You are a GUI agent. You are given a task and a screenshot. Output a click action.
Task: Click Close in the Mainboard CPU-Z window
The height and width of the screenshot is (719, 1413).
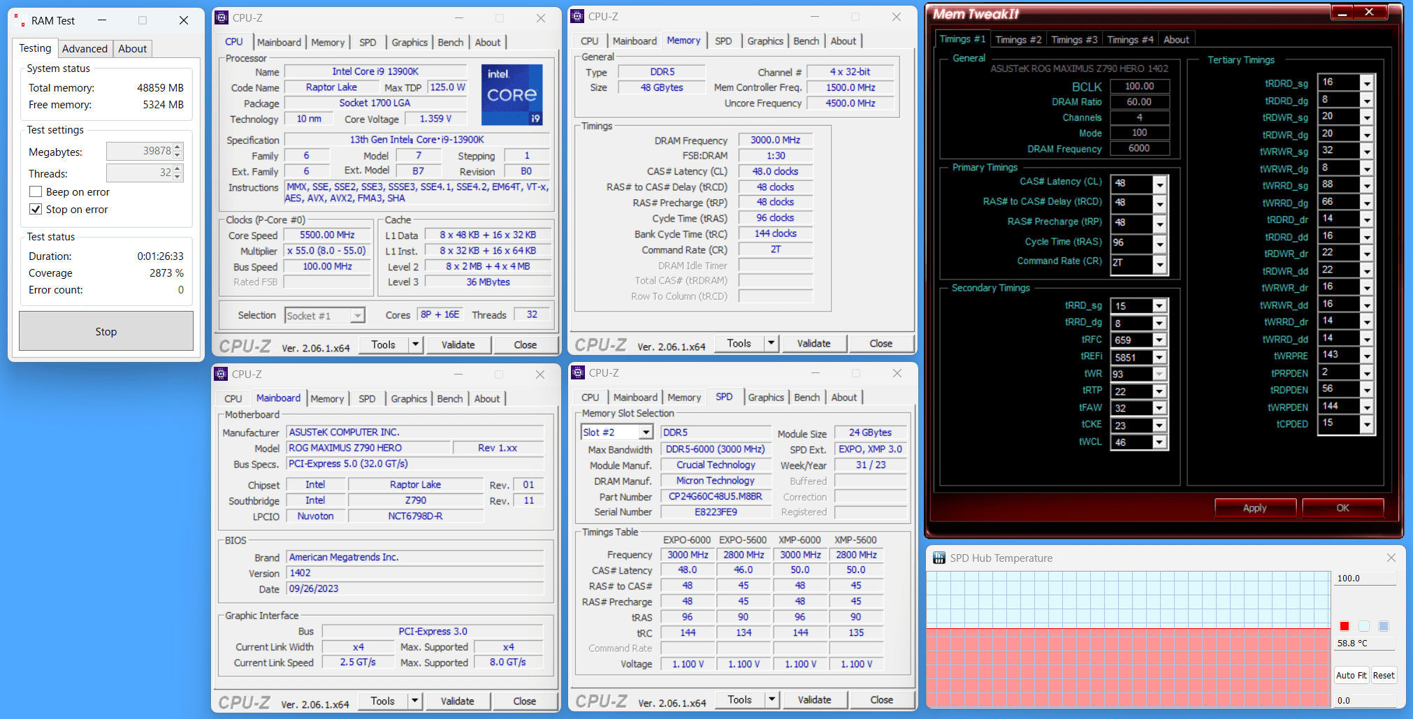[x=525, y=701]
